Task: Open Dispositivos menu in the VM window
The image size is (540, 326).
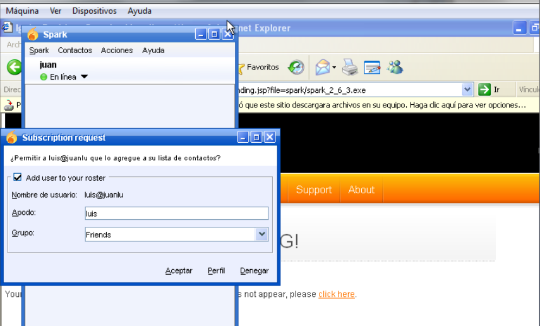Action: coord(94,11)
